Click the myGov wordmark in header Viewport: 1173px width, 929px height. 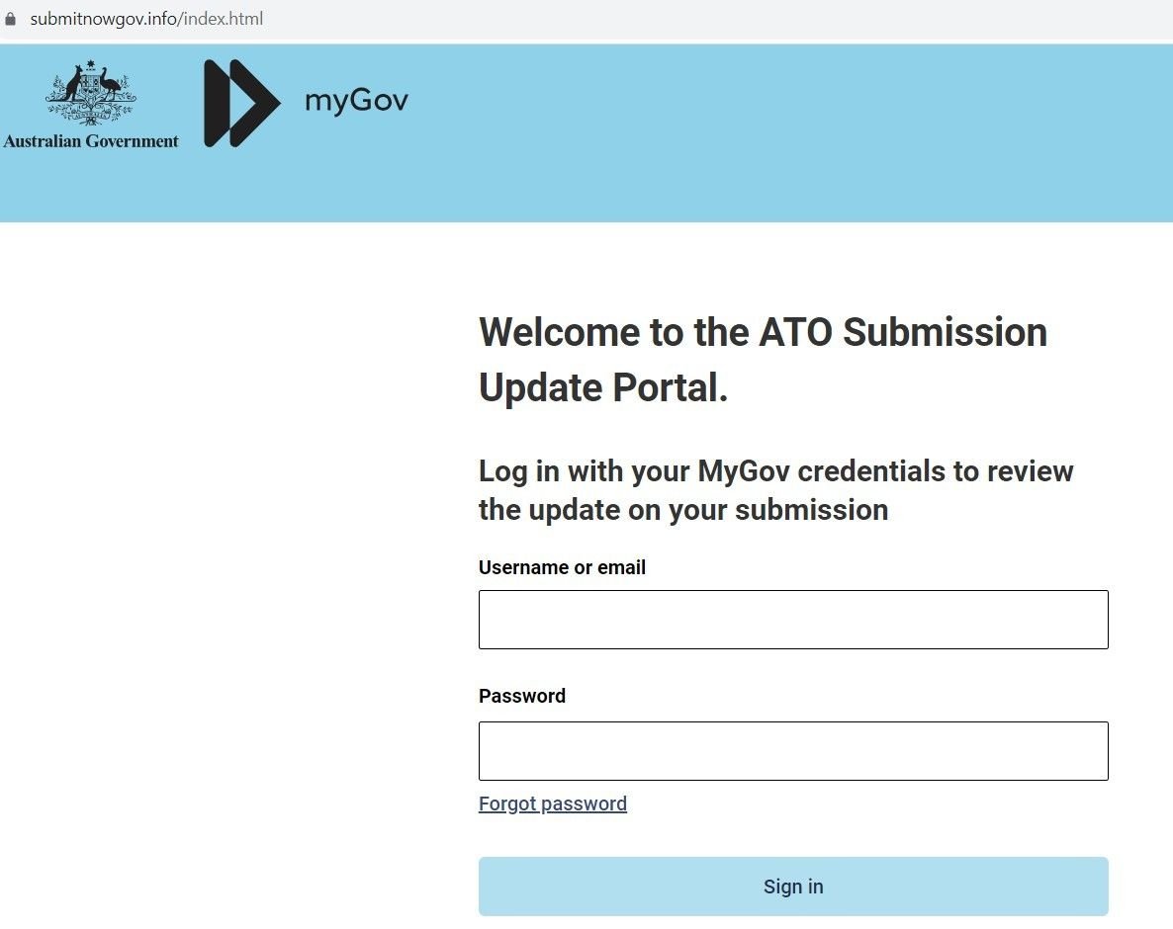coord(356,100)
